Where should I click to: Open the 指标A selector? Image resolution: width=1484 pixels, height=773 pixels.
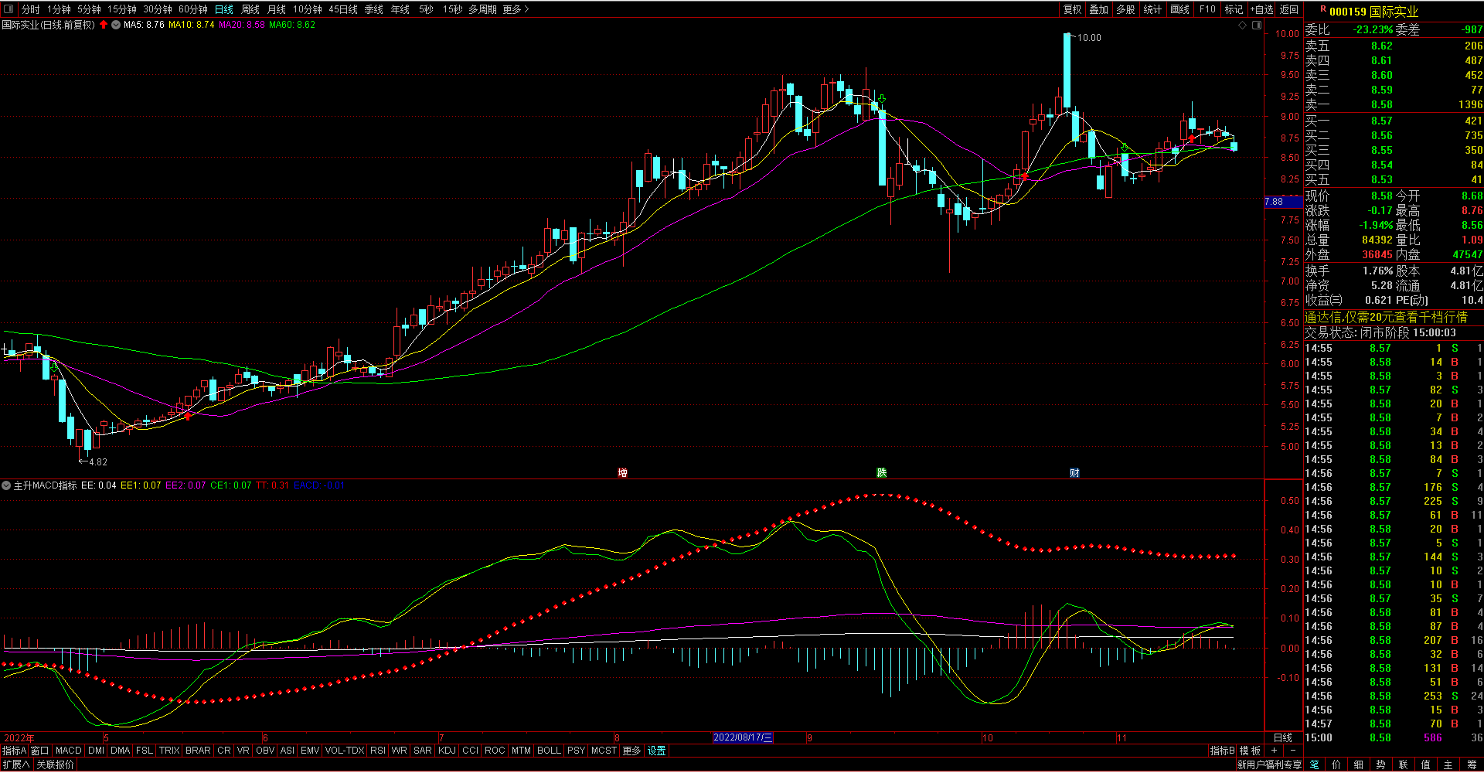coord(14,751)
